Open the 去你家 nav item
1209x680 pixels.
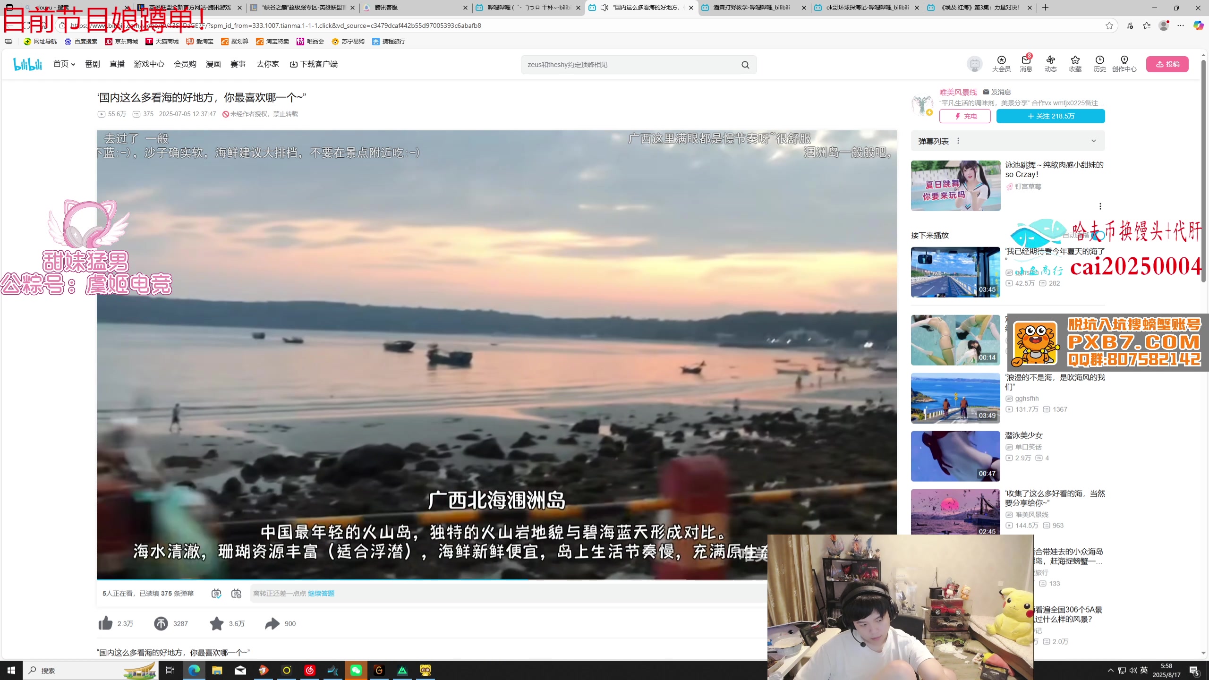click(268, 64)
